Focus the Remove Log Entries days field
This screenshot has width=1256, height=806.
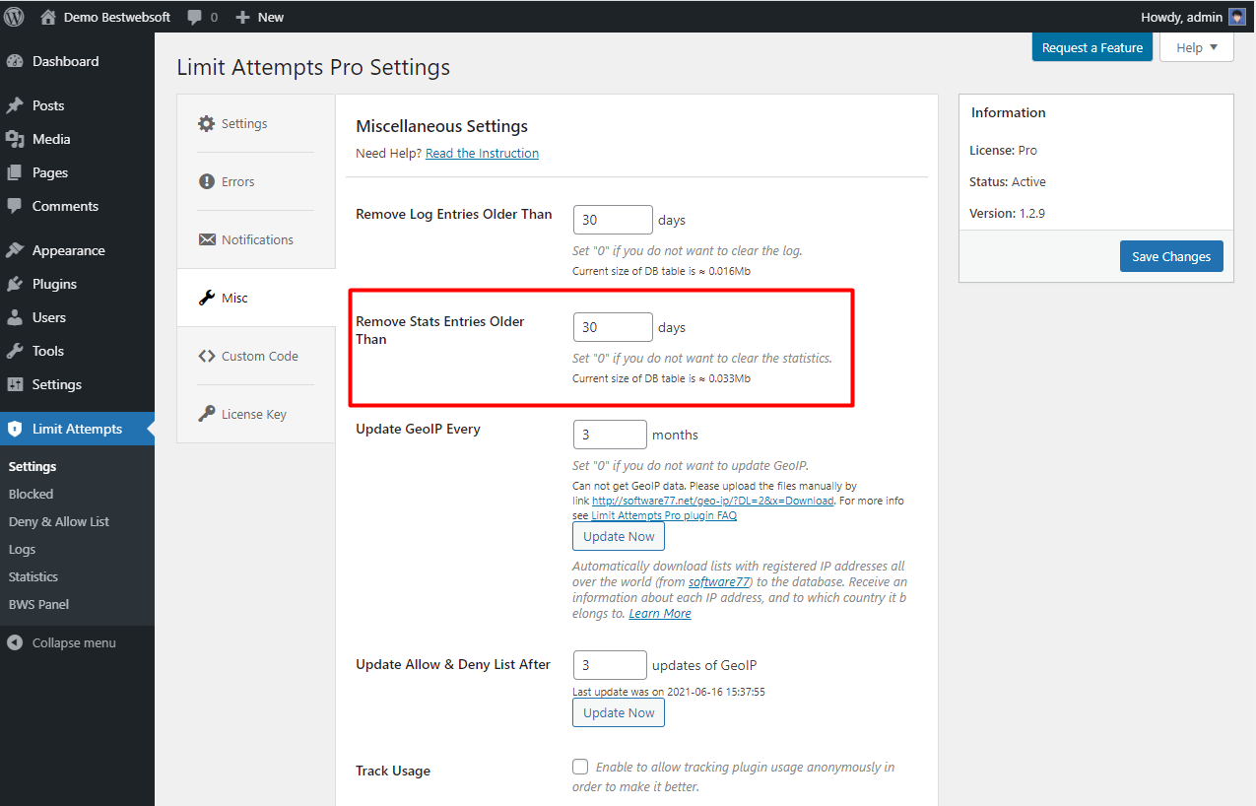point(613,220)
